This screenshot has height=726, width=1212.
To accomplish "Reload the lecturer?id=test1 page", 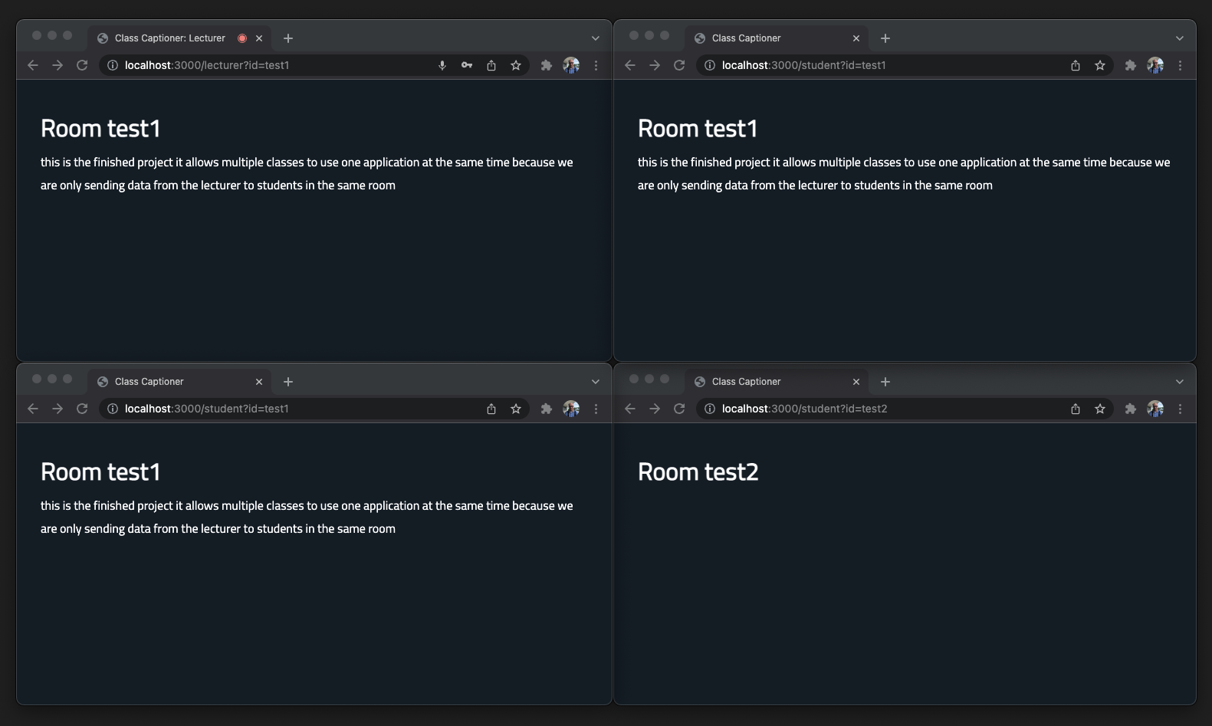I will (x=82, y=65).
